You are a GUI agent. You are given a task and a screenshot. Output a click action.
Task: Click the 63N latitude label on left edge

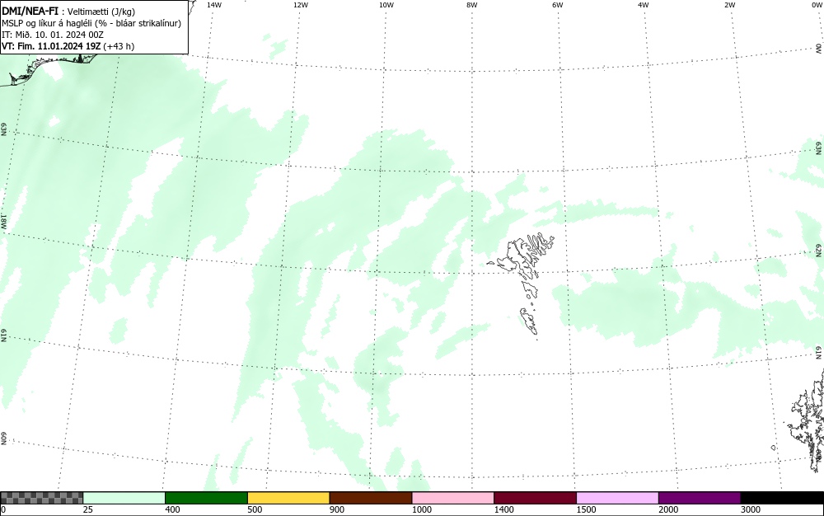[x=4, y=129]
